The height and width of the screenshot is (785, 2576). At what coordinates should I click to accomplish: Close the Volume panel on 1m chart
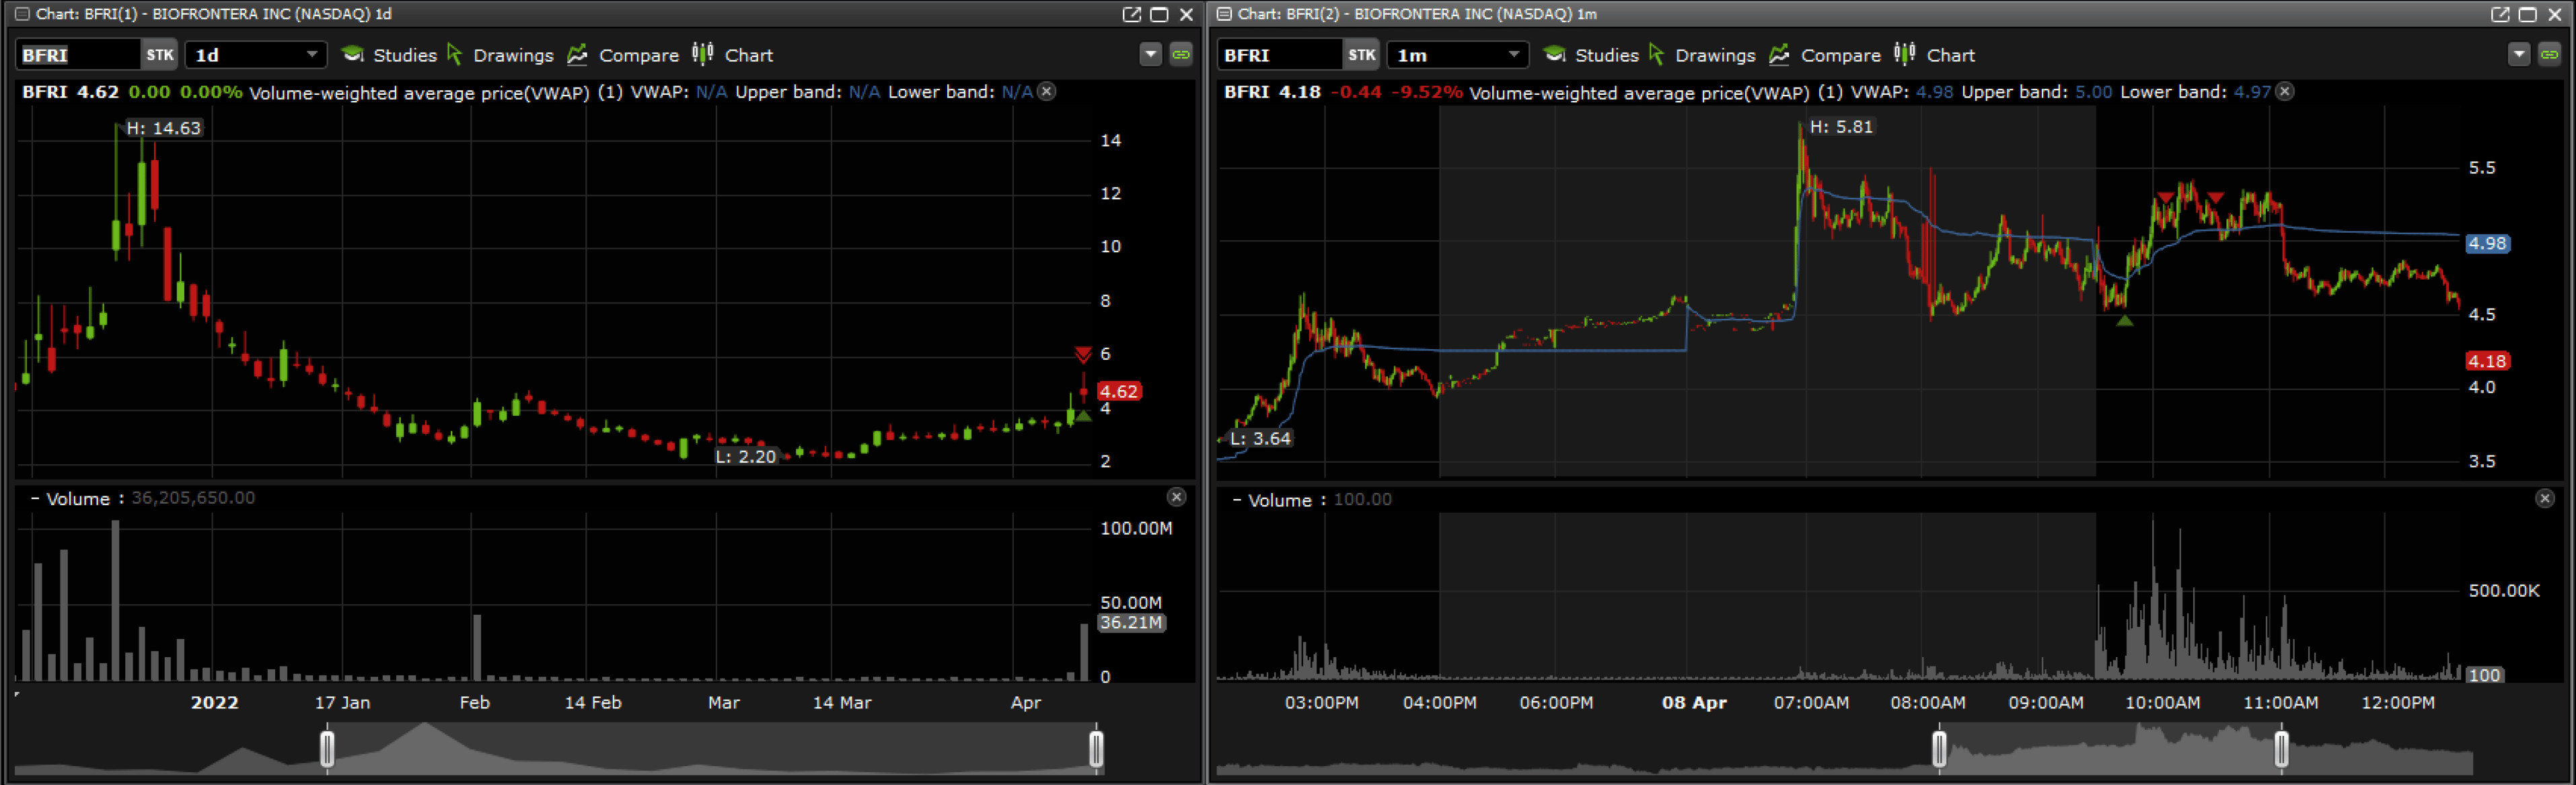[2544, 498]
